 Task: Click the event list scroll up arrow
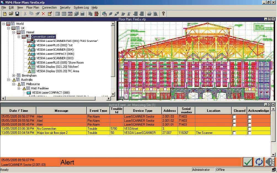273,109
